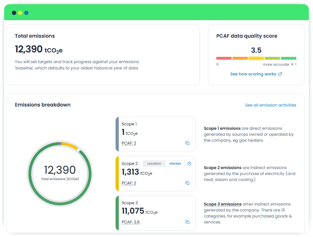Click 'more accurate' scale label
Screen dimensions: 313x237
click(x=276, y=65)
